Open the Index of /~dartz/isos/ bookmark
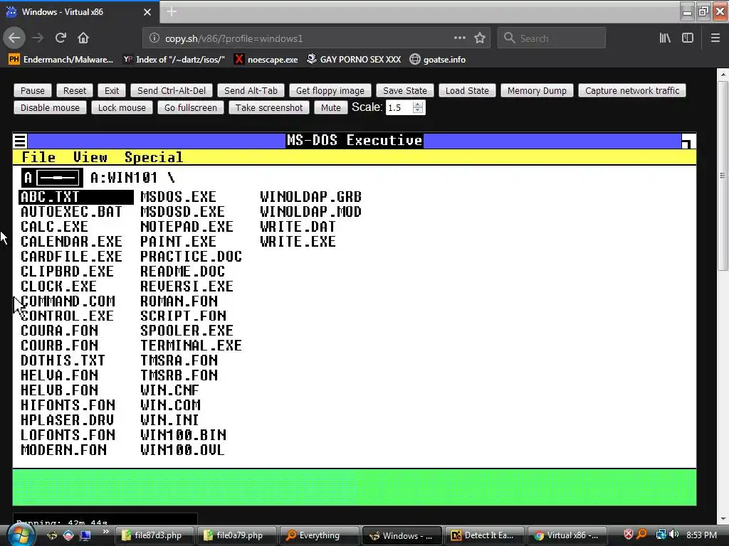 pos(174,60)
